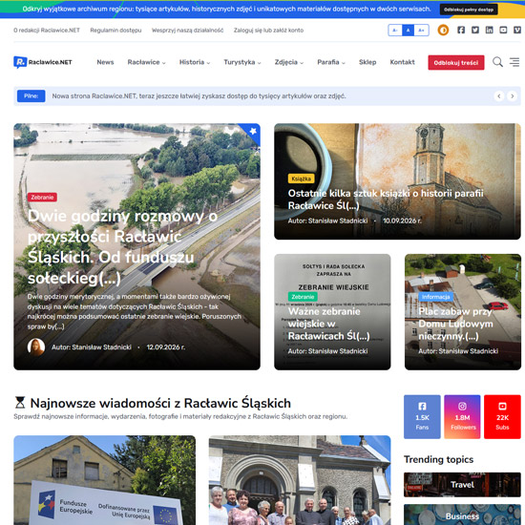Click the author avatar of Stanisław Stadnicki

point(36,346)
